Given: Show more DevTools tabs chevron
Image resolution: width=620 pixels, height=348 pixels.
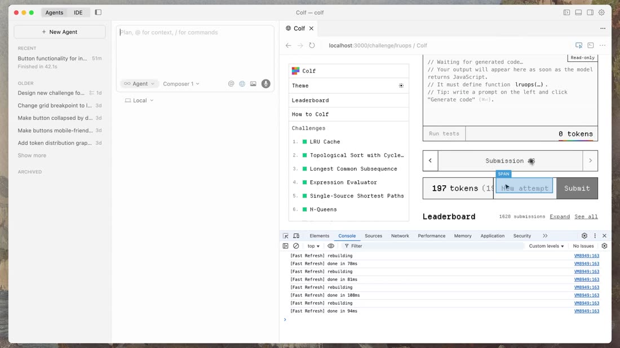Looking at the screenshot, I should coord(545,236).
